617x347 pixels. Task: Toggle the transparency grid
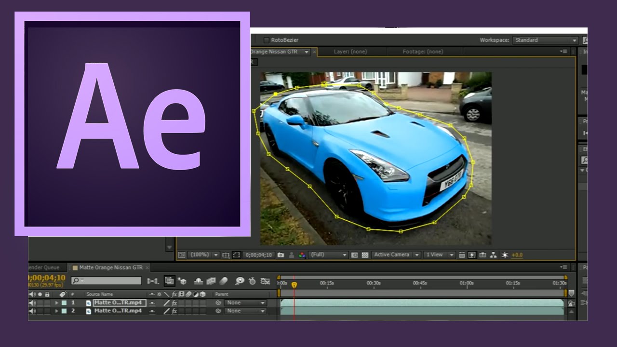click(x=365, y=255)
